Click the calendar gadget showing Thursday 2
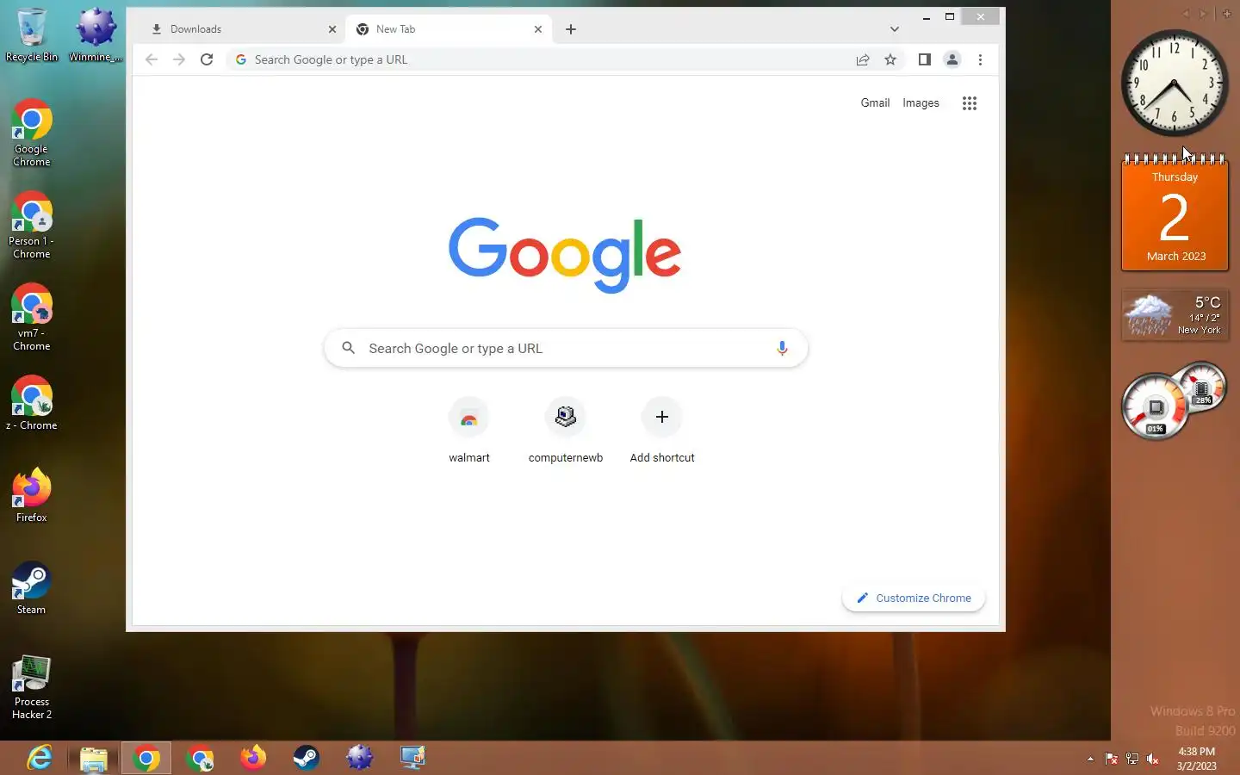 (1175, 212)
